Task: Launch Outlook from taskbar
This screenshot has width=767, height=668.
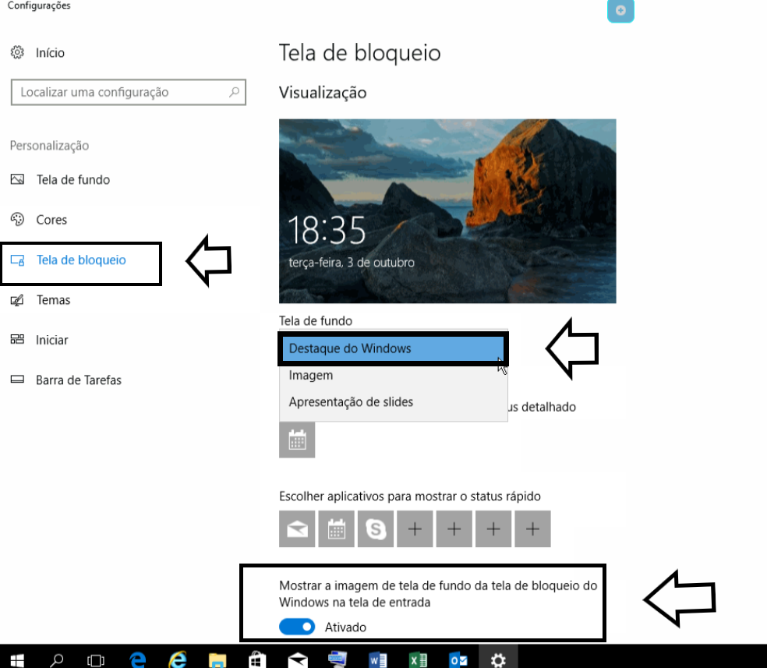Action: click(458, 660)
